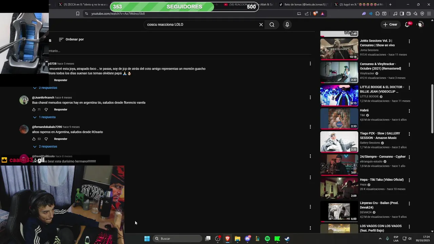Open the browser extensions puzzle icon
This screenshot has width=434, height=244.
tap(377, 14)
